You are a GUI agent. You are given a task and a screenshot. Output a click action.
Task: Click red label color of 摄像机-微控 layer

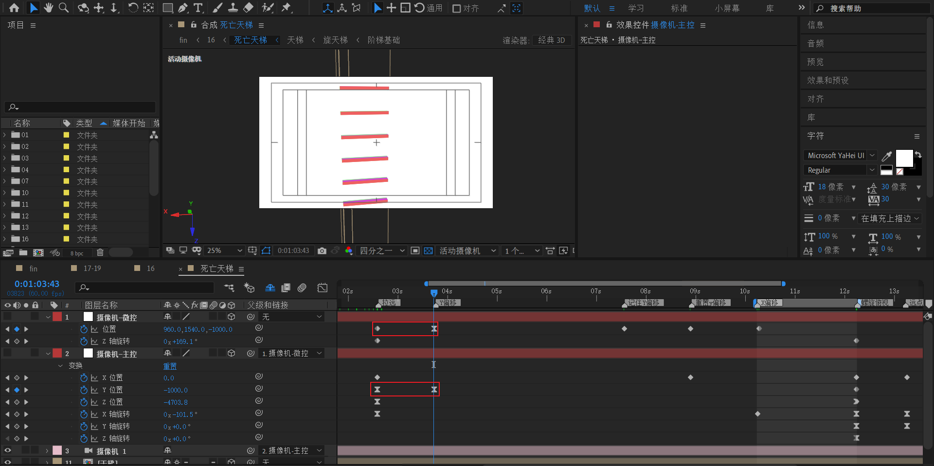click(x=57, y=317)
